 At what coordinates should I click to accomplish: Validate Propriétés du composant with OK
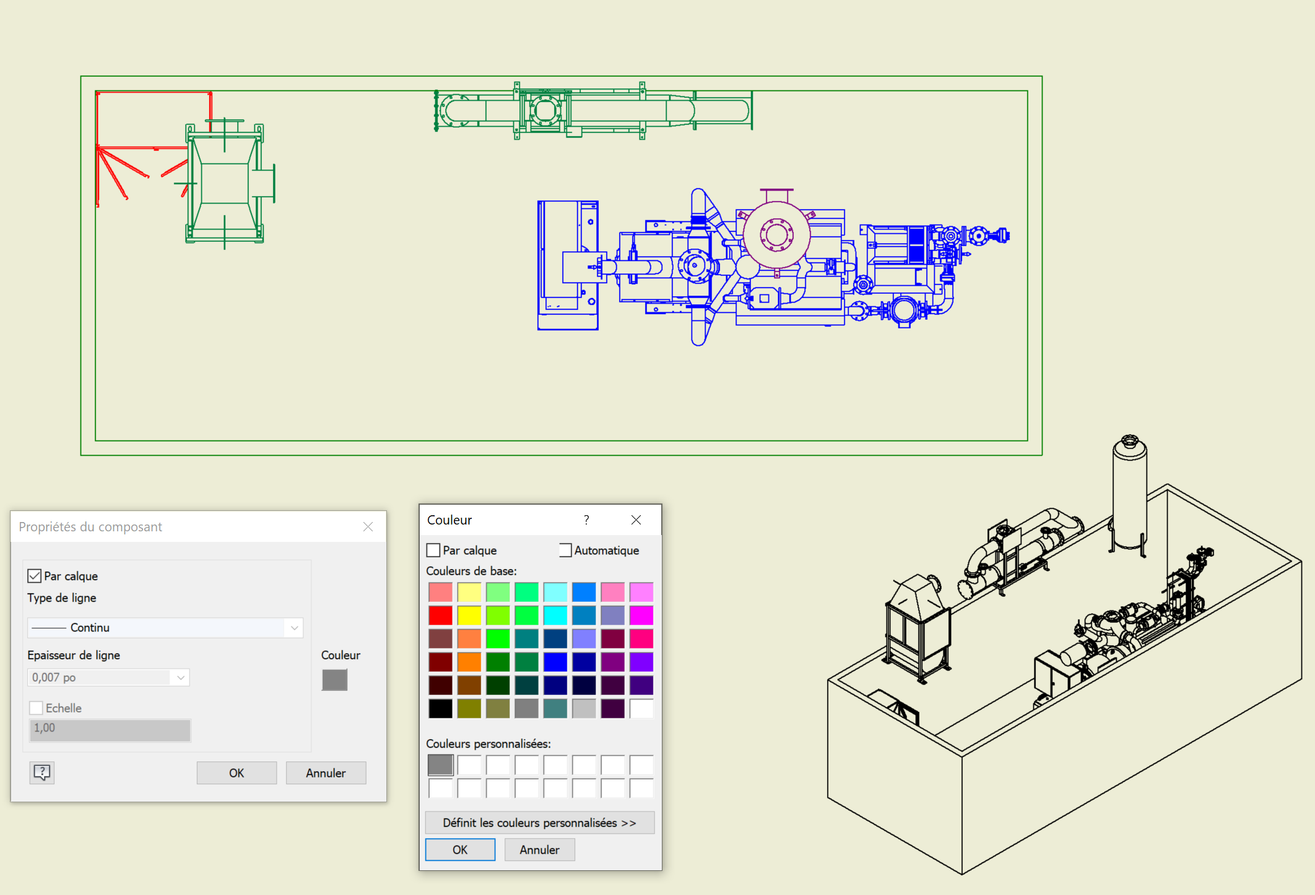point(236,773)
